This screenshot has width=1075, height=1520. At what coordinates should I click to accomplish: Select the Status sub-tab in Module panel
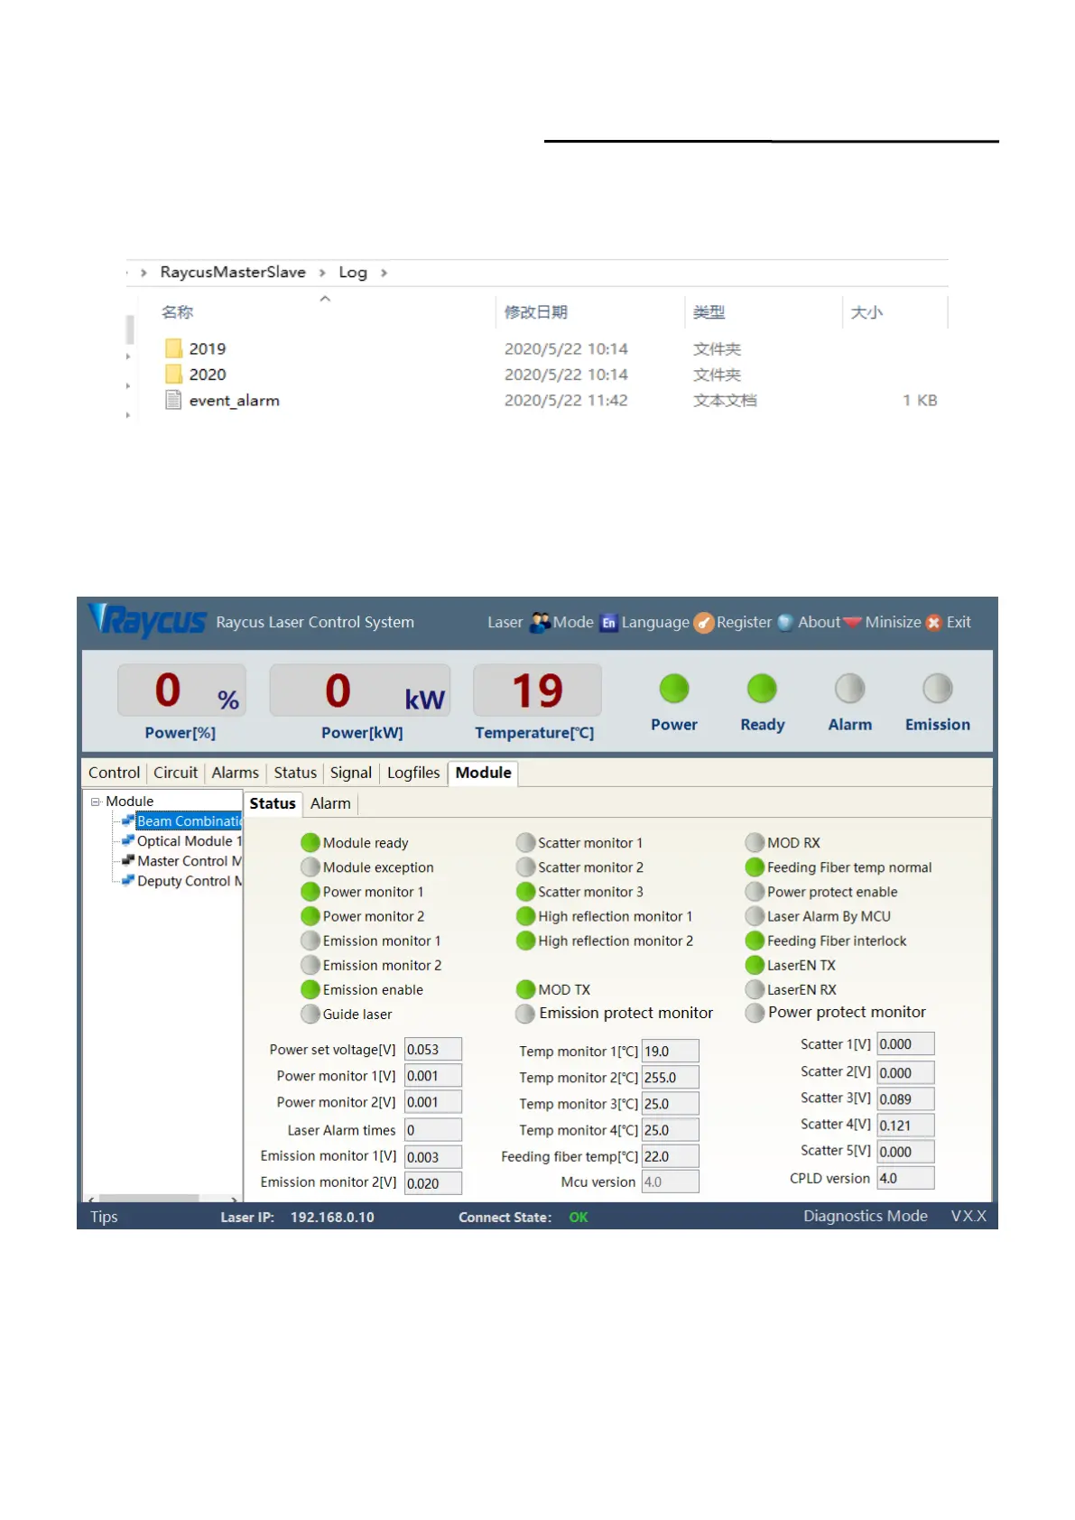273,803
